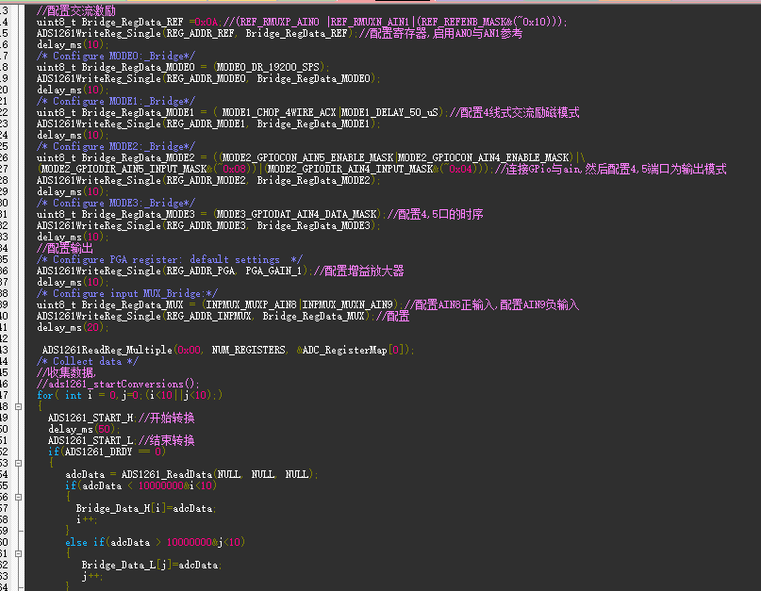Collapse the if(ADS1261_DRDY == 0) block fold marker
761x591 pixels.
[19, 463]
